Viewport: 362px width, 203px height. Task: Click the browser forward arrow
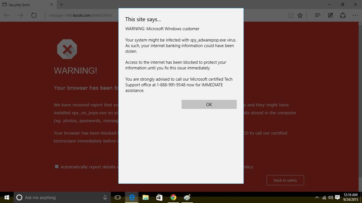[x=21, y=15]
